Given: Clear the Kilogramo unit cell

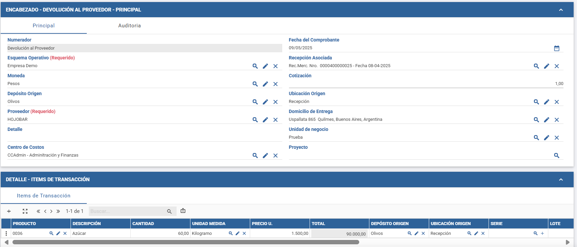Looking at the screenshot, I should pos(244,234).
